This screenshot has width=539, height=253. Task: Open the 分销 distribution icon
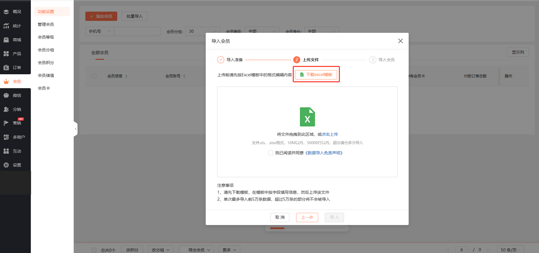click(x=6, y=109)
